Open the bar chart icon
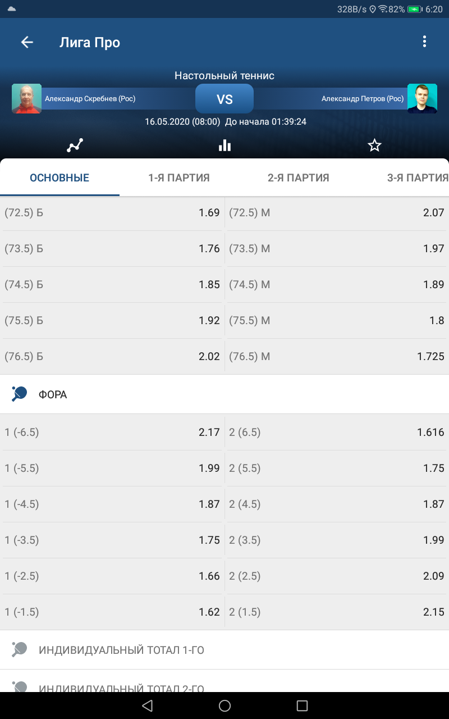 click(224, 145)
